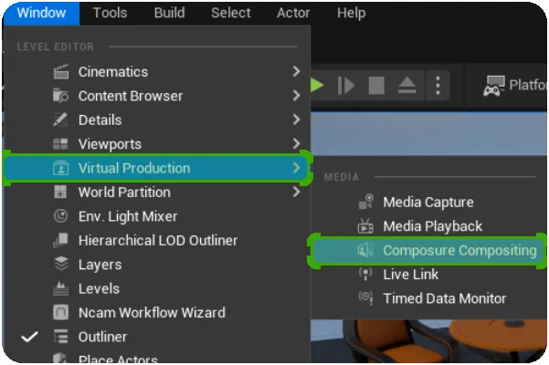Select the Layers menu entry
Screen dimensions: 549x365
(156, 265)
